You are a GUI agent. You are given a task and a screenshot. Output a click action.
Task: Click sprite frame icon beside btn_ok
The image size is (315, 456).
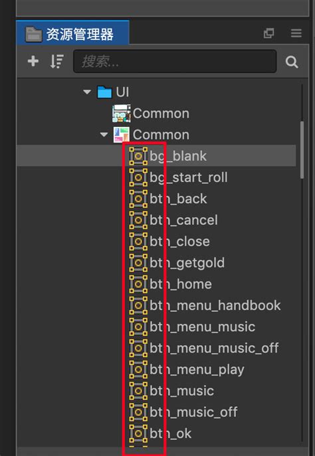coord(138,433)
